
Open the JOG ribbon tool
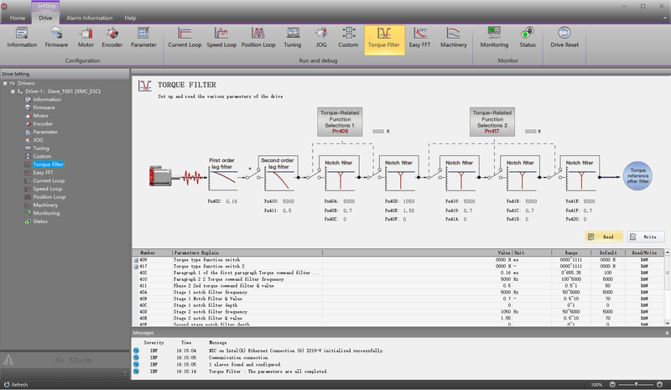[x=320, y=38]
